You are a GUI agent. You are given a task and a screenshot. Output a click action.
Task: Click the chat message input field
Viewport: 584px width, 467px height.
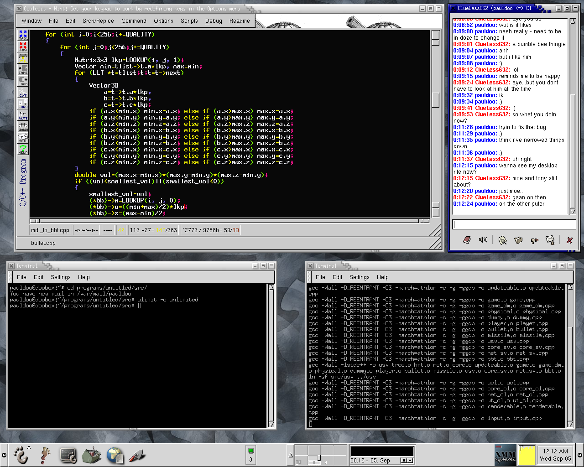514,224
